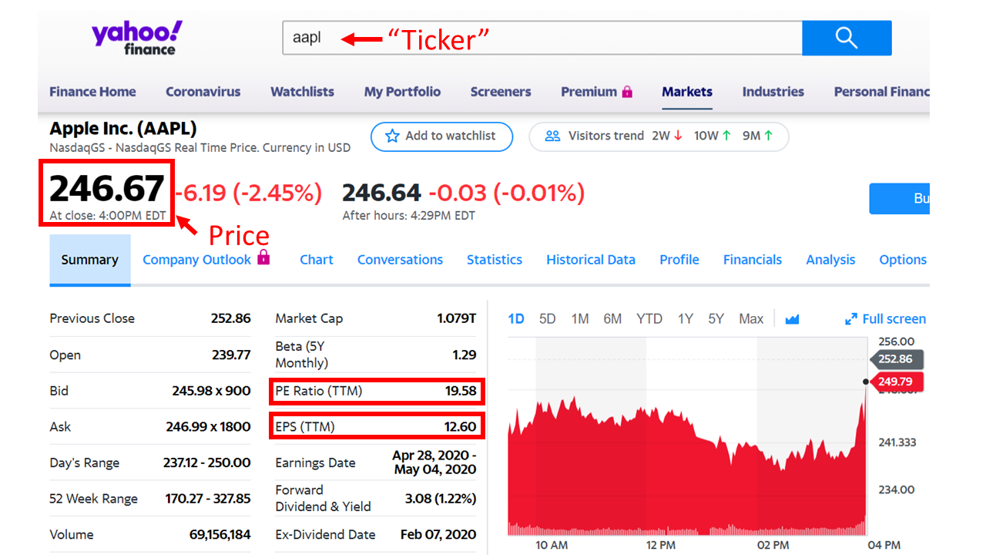Viewport: 986px width, 555px height.
Task: Click the after hours price 246.64
Action: point(381,193)
